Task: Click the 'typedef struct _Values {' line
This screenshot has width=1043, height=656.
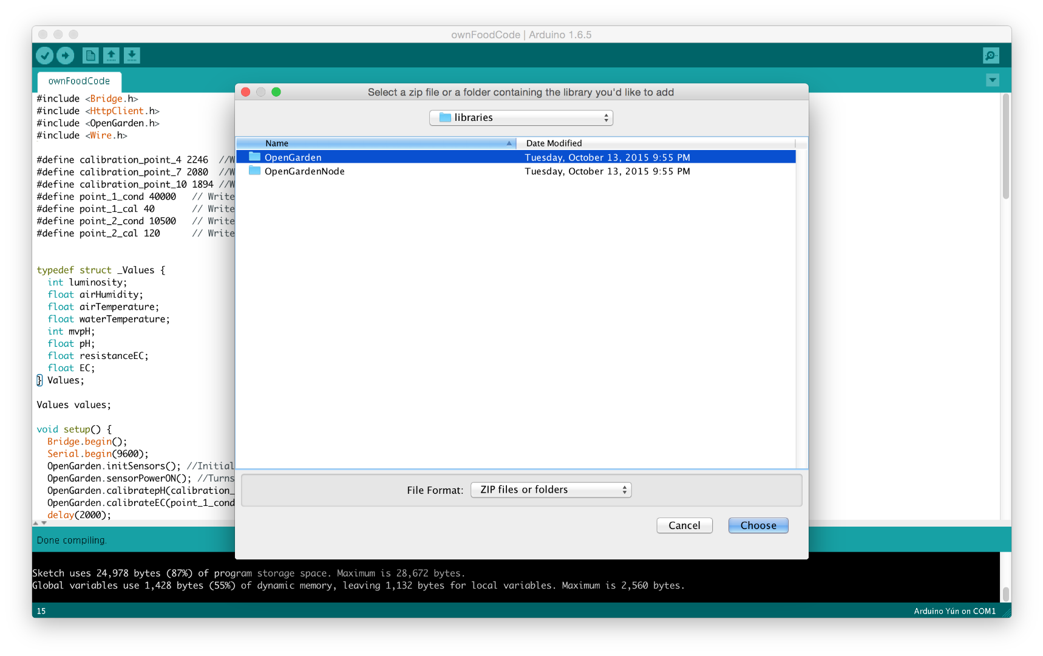Action: 101,270
